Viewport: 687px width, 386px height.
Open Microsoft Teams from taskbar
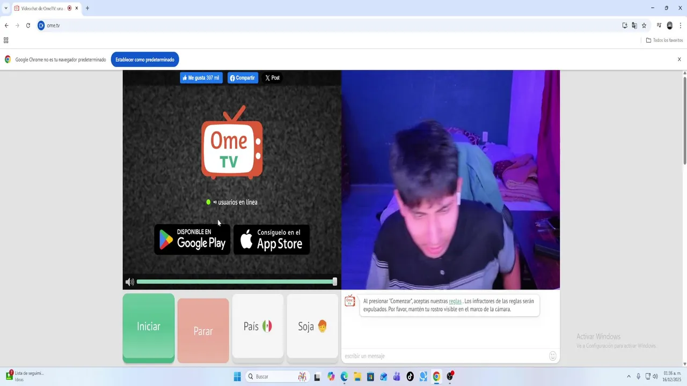(x=397, y=376)
